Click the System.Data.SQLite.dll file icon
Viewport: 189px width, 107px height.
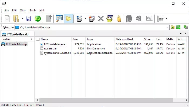click(x=42, y=53)
